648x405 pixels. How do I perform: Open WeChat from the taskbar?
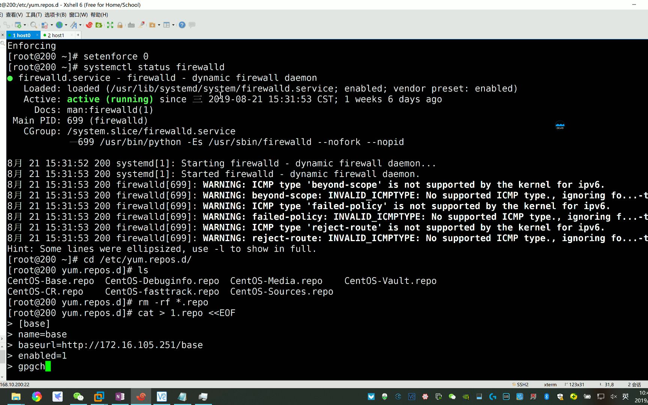pos(78,397)
